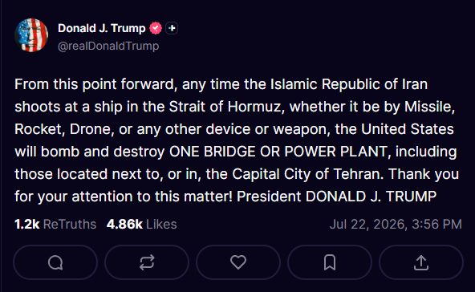View the 4.86k Likes list
The image size is (475, 292).
[x=141, y=224]
